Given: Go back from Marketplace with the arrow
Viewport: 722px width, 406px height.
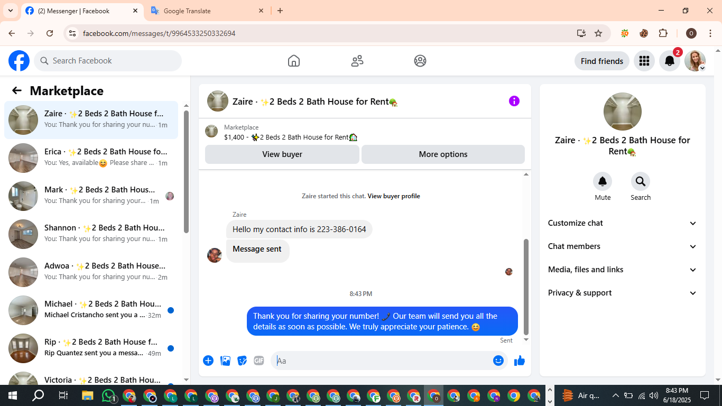Looking at the screenshot, I should coord(17,90).
